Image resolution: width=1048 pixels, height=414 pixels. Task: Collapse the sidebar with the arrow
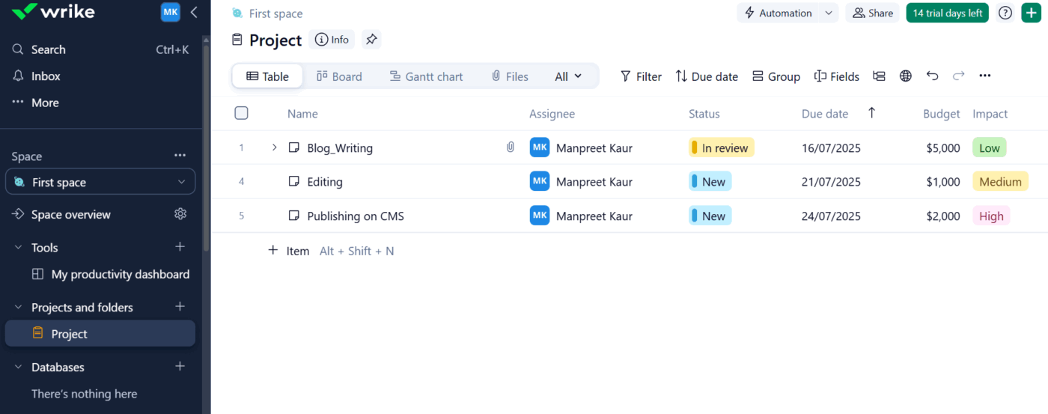tap(194, 12)
